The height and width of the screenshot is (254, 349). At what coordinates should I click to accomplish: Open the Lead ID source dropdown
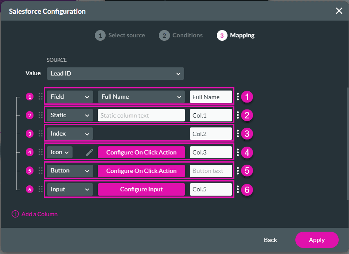115,73
